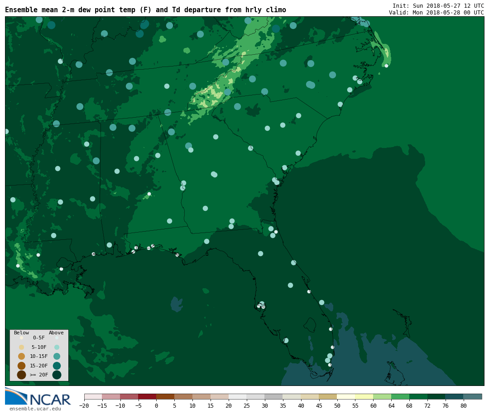Select the -20 to -15 colorbar swatch
The image size is (489, 414).
point(93,396)
